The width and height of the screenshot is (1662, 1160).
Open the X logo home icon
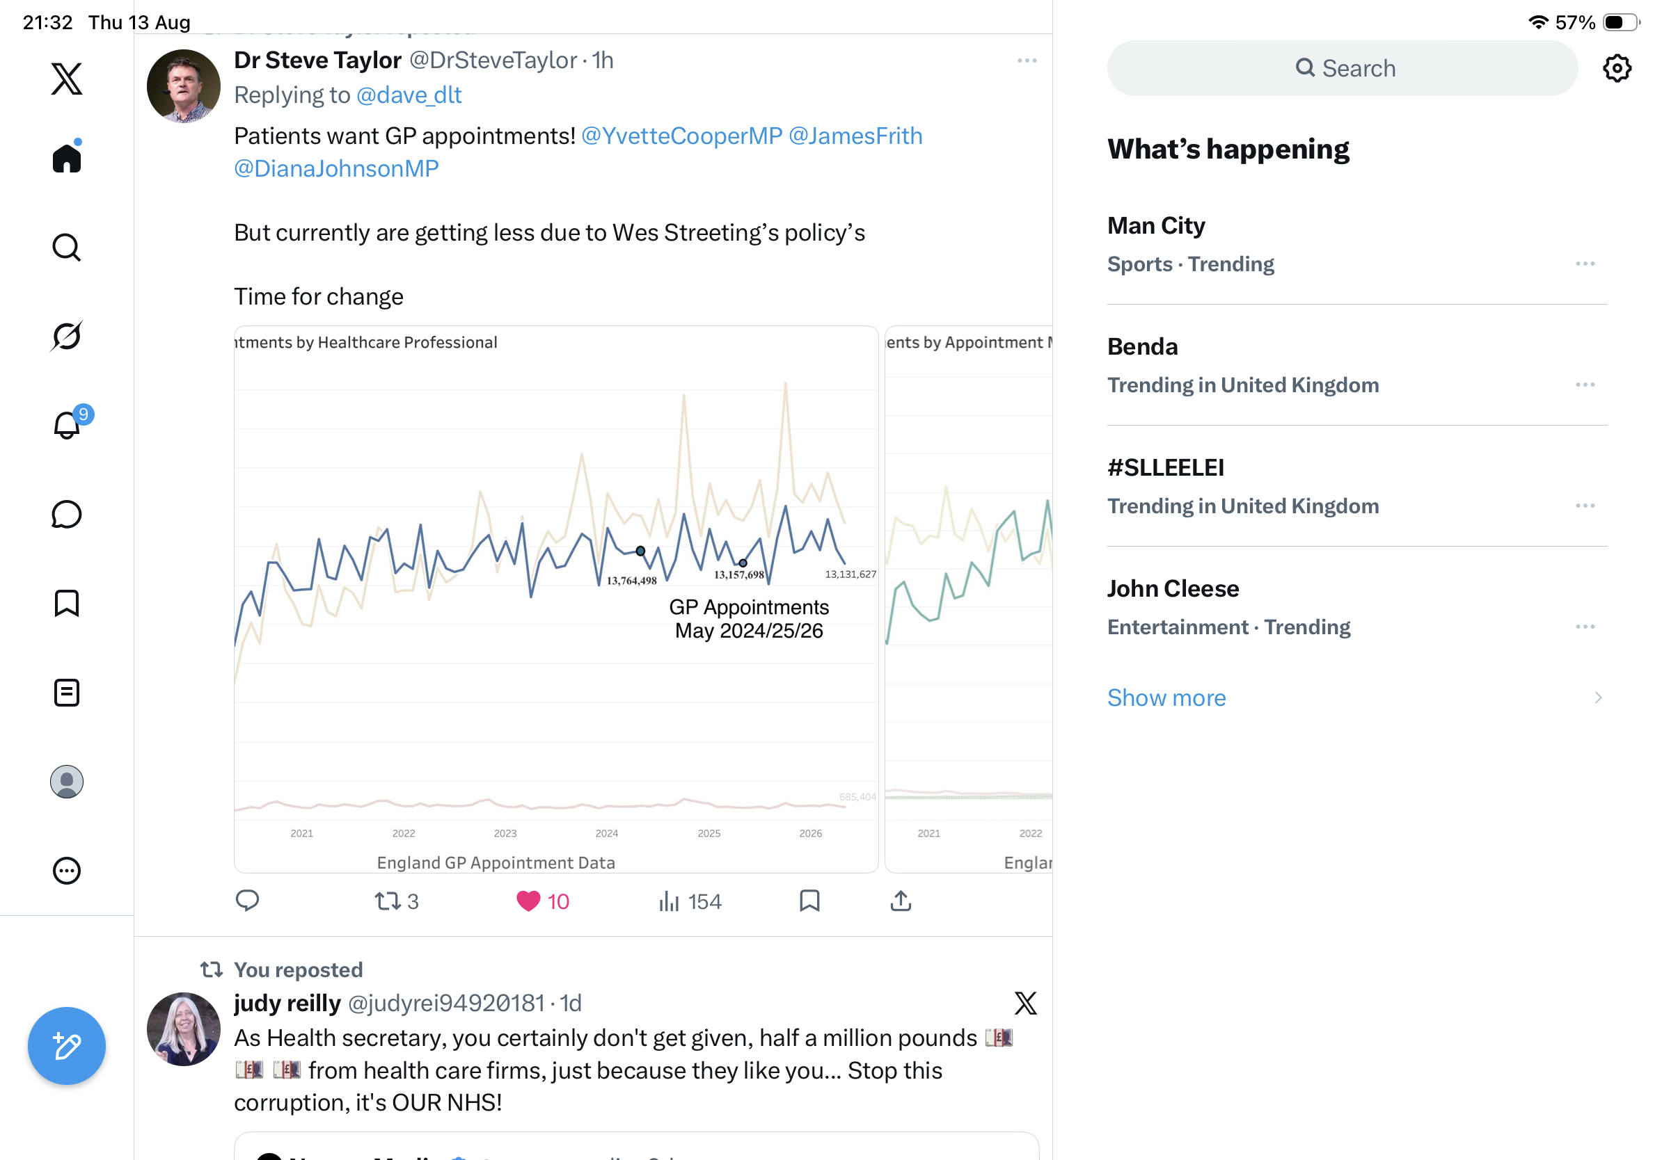67,78
